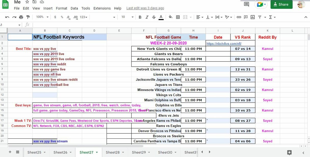Click the Redo arrow icon
This screenshot has width=310, height=157.
14,17
